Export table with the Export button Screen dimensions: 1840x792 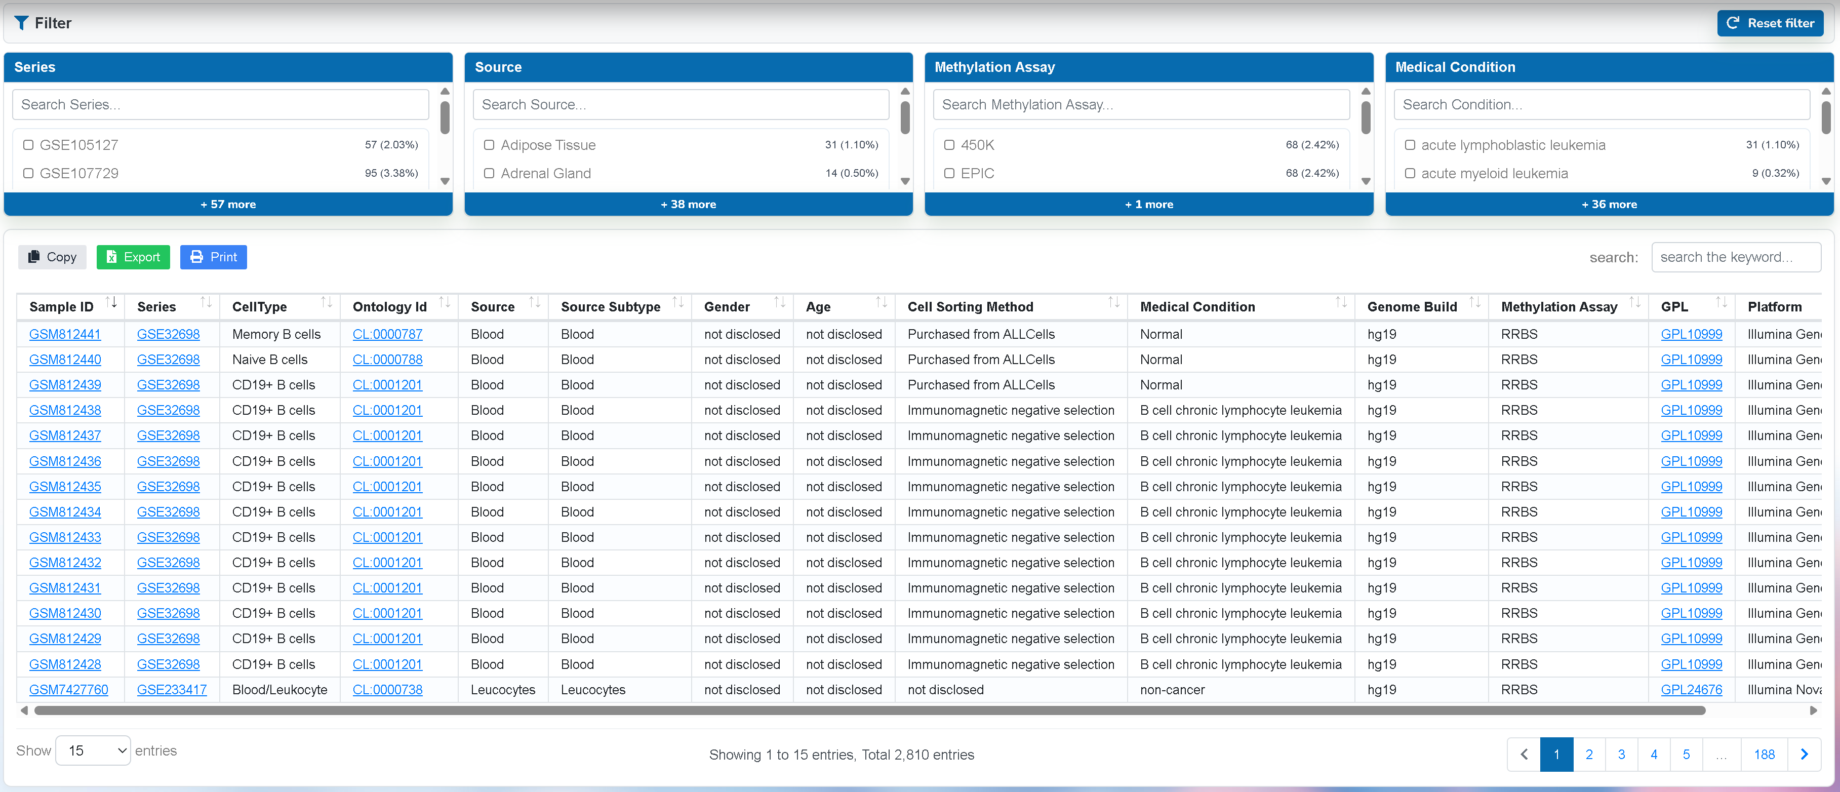point(133,257)
